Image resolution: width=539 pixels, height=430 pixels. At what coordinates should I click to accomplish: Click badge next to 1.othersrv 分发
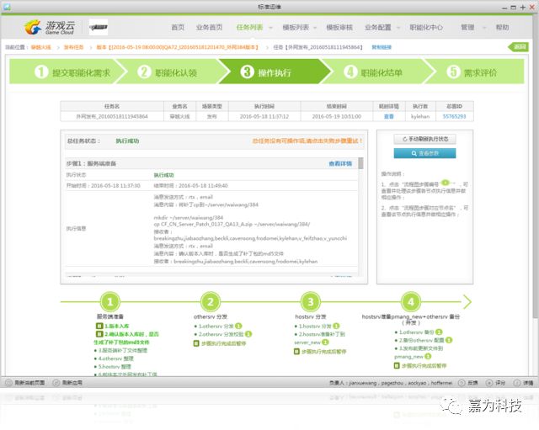coord(238,326)
